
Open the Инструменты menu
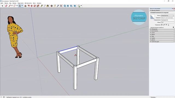[28, 3]
